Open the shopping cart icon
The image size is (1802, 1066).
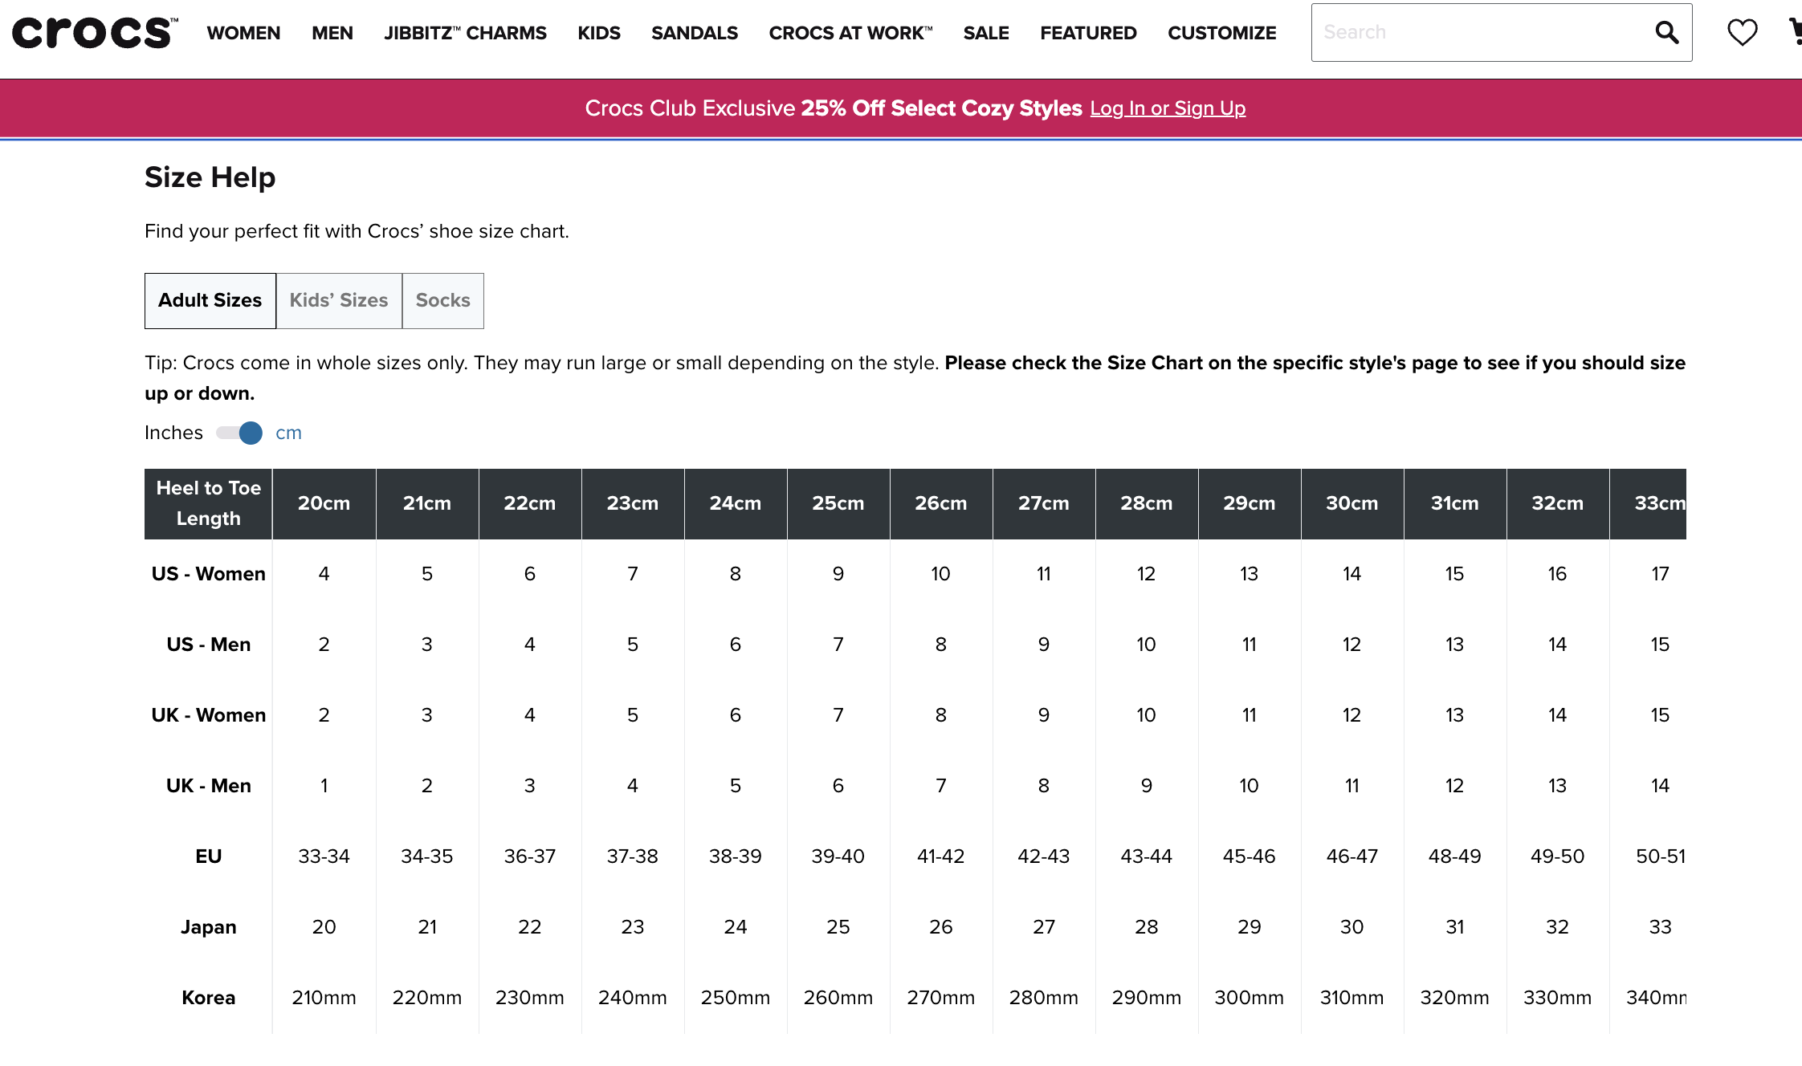pyautogui.click(x=1796, y=32)
